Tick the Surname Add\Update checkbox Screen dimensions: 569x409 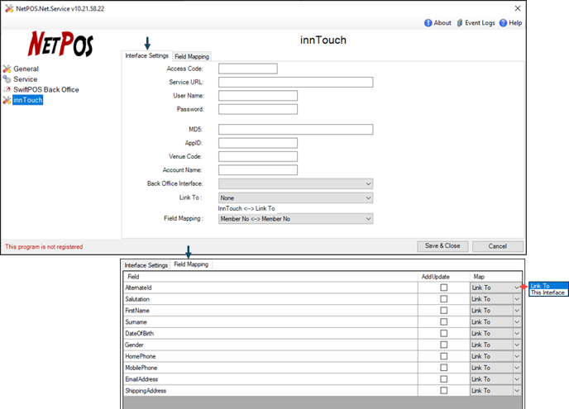[443, 321]
